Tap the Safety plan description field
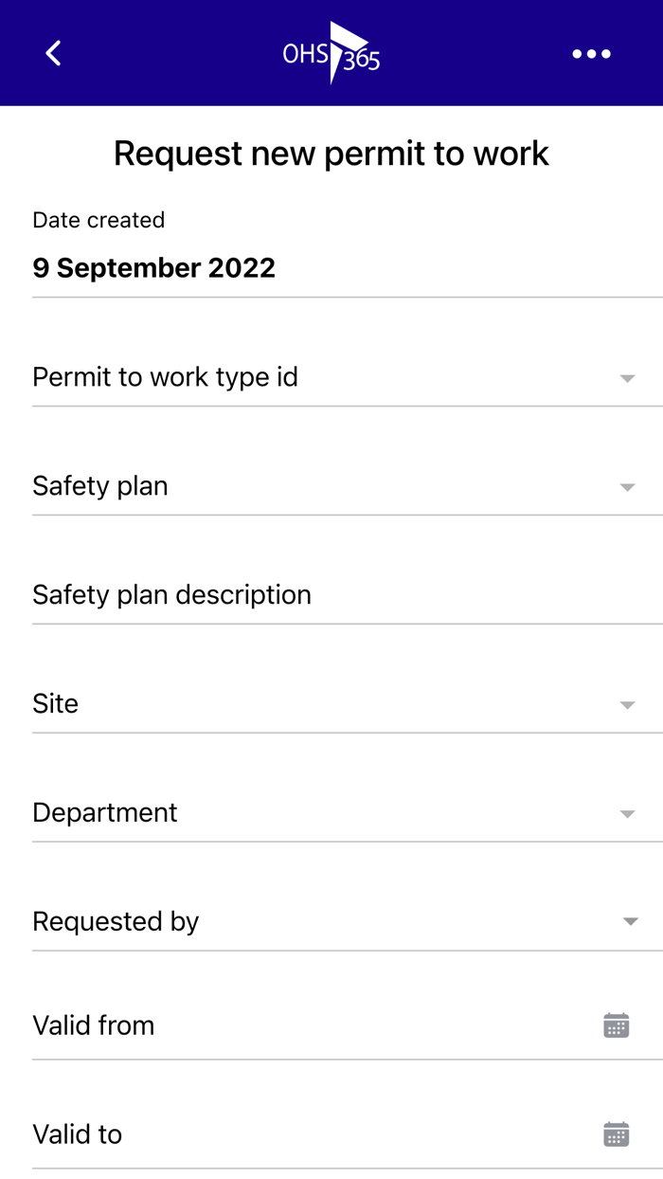The image size is (663, 1179). point(284,594)
